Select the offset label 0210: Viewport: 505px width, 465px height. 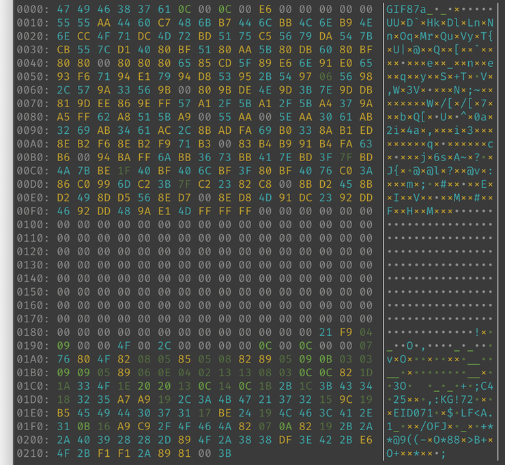33,453
